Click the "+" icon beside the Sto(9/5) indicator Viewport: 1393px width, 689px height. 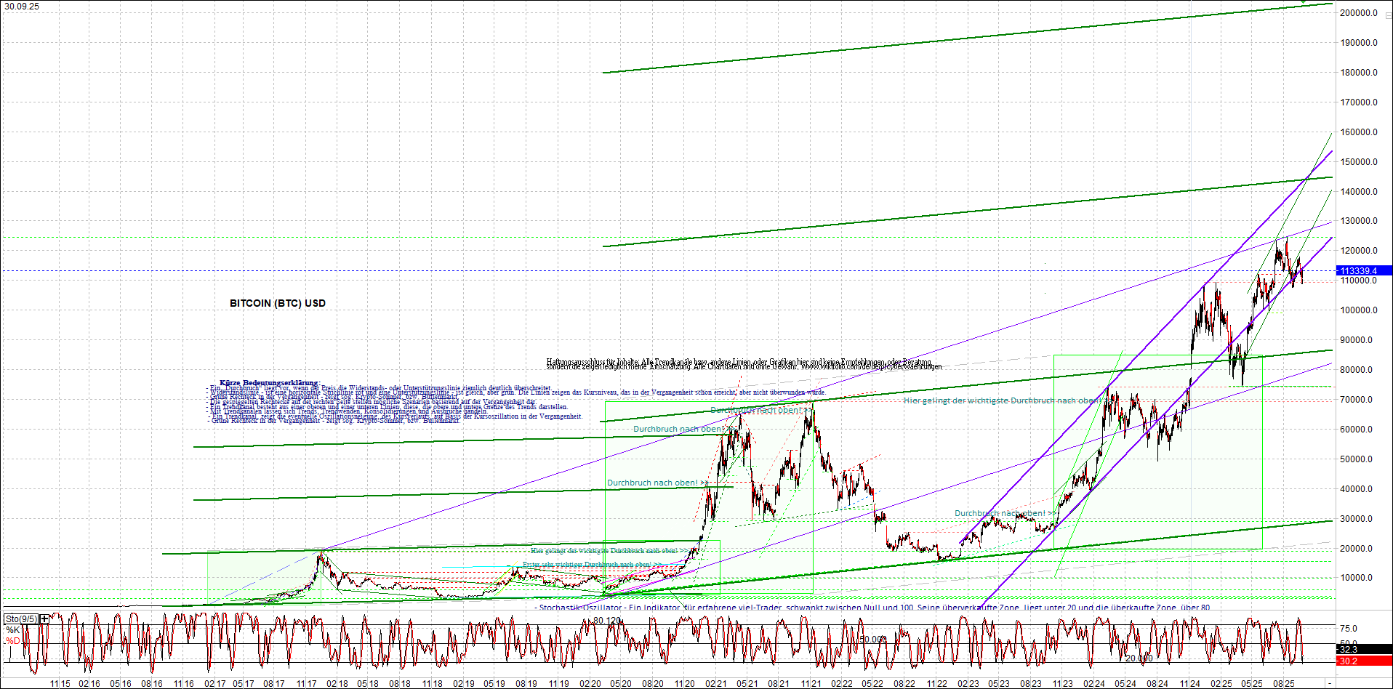(x=44, y=619)
